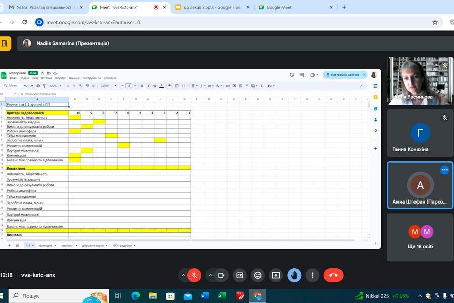Open the horizontal align dropdown

click(194, 86)
